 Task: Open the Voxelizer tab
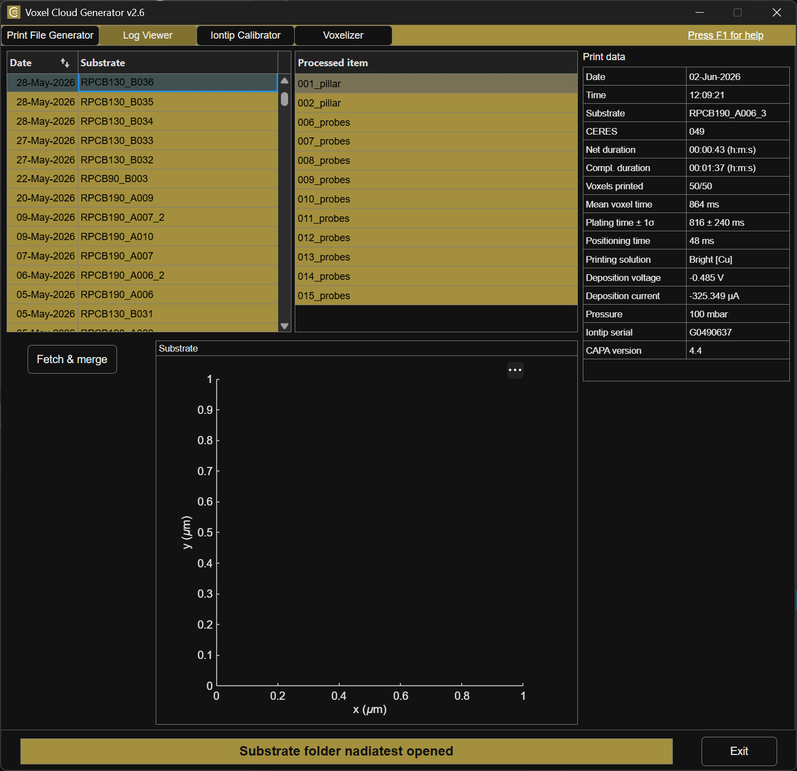point(343,35)
